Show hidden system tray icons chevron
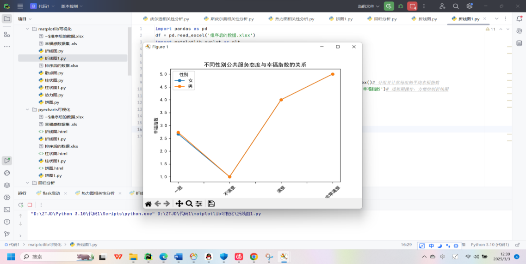Image resolution: width=526 pixels, height=264 pixels. [424, 257]
